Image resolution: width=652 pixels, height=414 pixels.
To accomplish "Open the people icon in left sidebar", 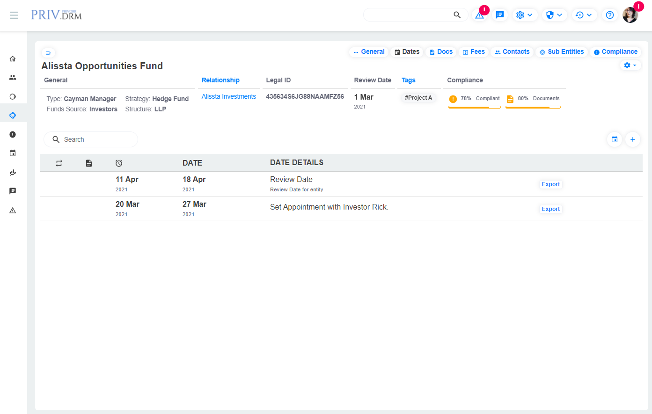I will (13, 78).
